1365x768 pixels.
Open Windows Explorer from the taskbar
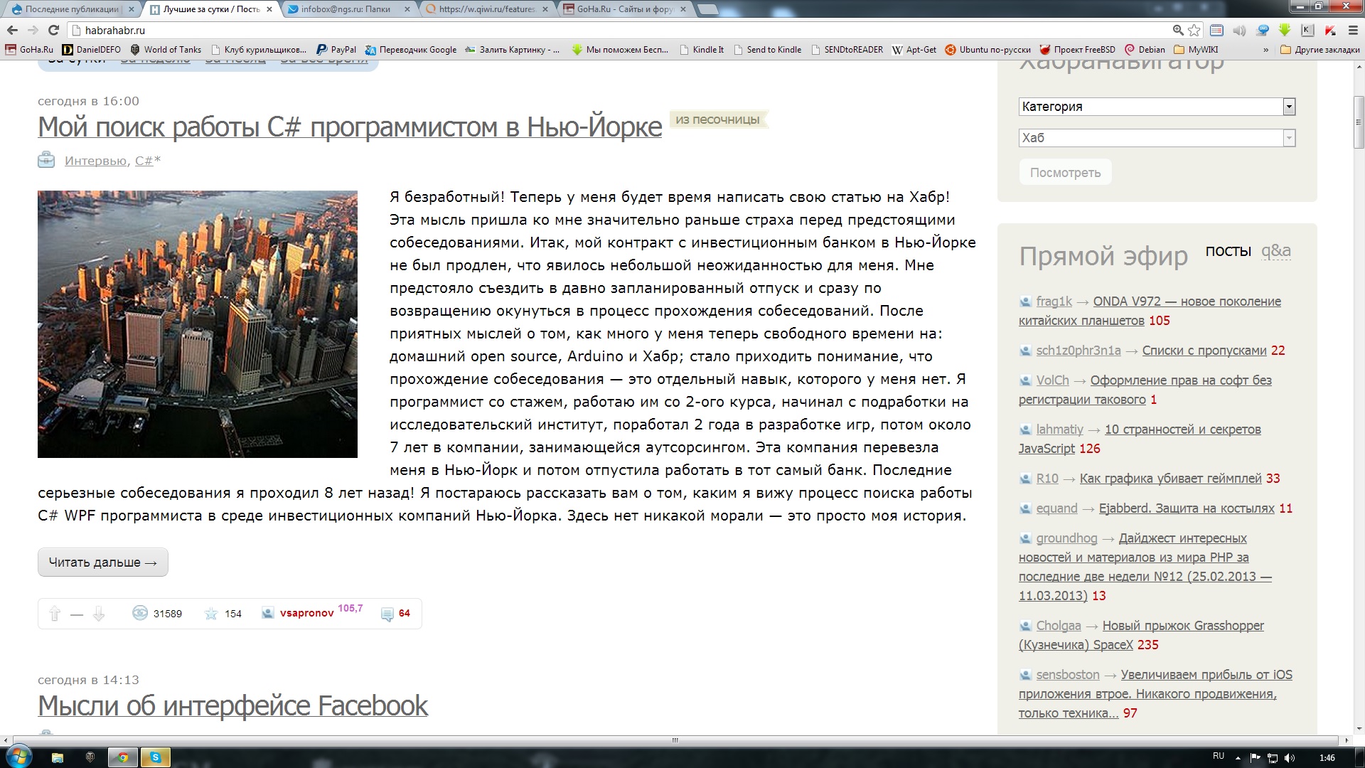tap(58, 757)
